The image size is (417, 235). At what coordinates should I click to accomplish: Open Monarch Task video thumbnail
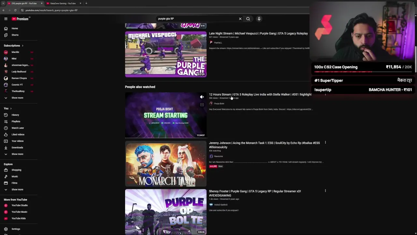165,164
